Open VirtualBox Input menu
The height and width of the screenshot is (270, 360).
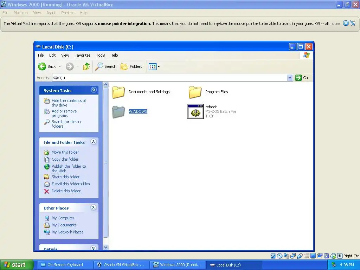(51, 13)
